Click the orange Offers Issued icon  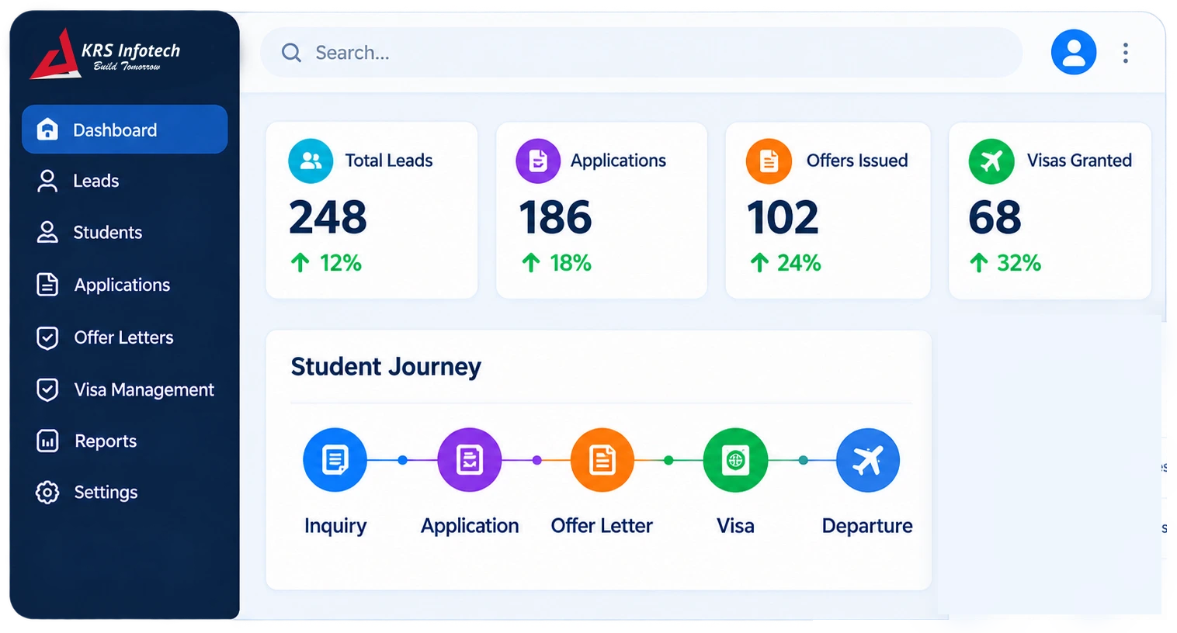pos(769,161)
